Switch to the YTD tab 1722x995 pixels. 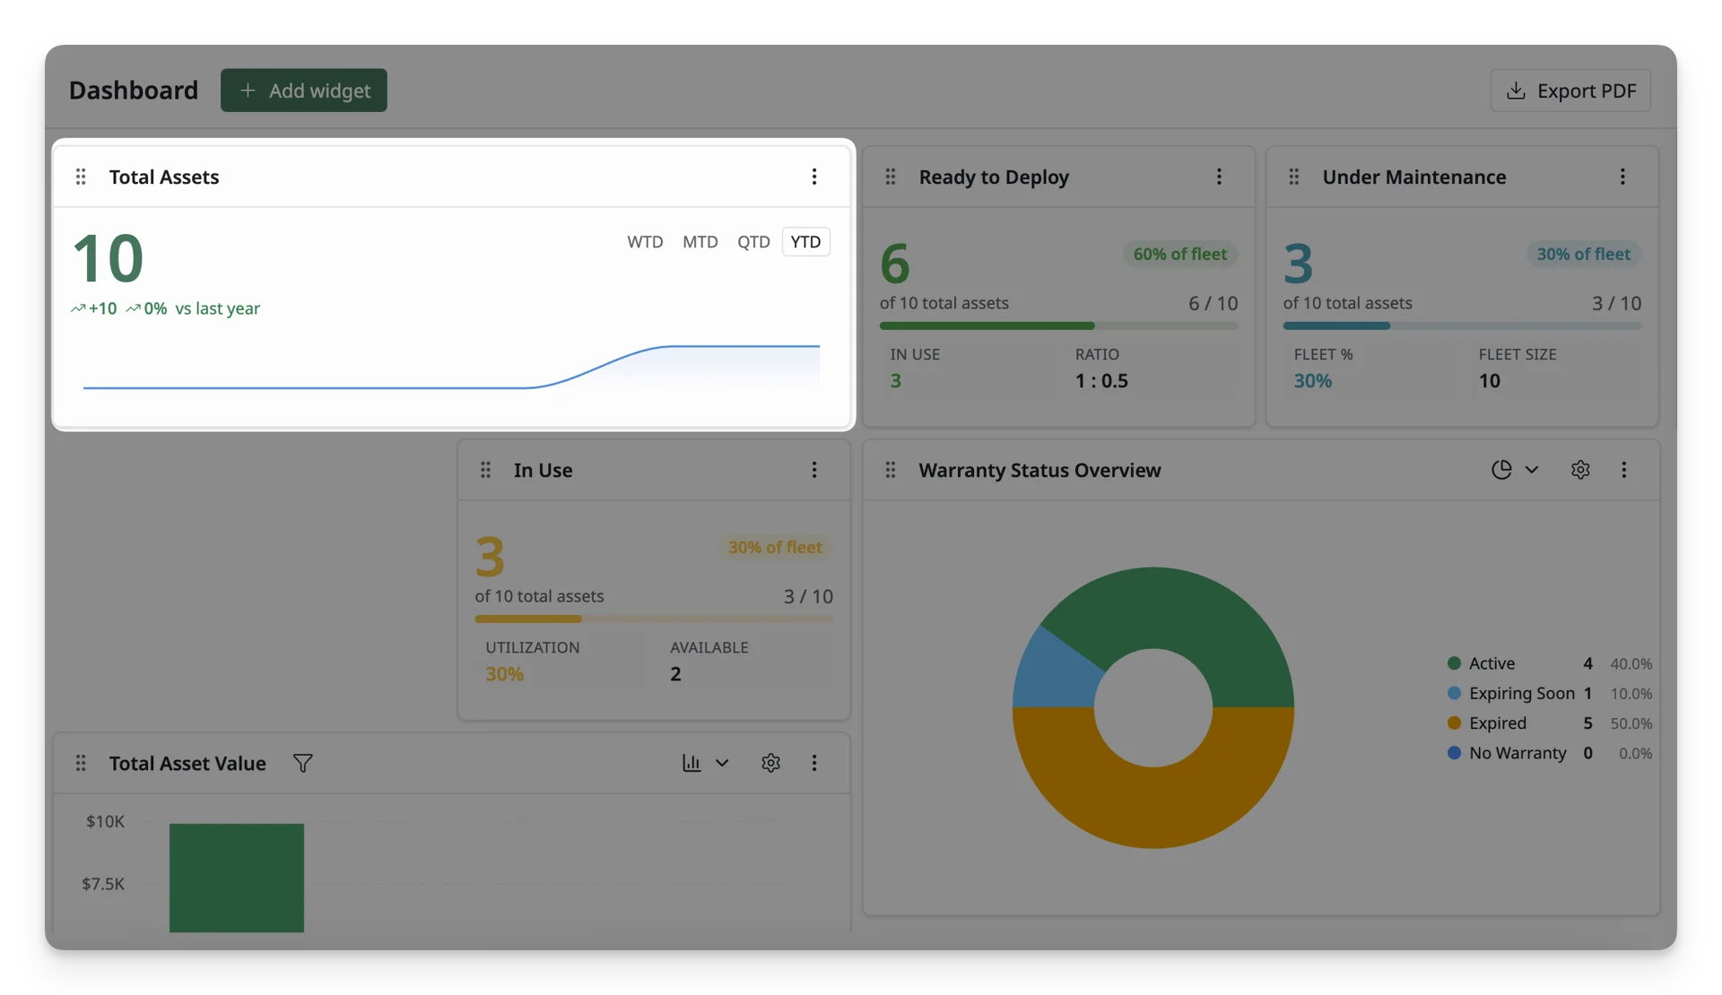tap(805, 242)
